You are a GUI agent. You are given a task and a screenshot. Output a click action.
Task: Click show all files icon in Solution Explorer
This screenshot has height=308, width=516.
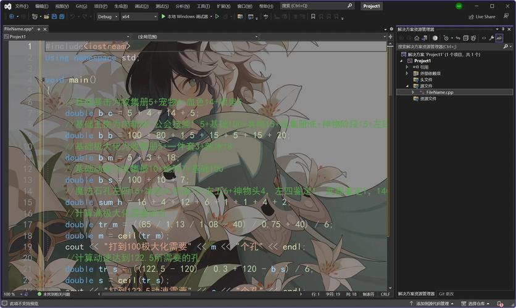click(x=473, y=38)
